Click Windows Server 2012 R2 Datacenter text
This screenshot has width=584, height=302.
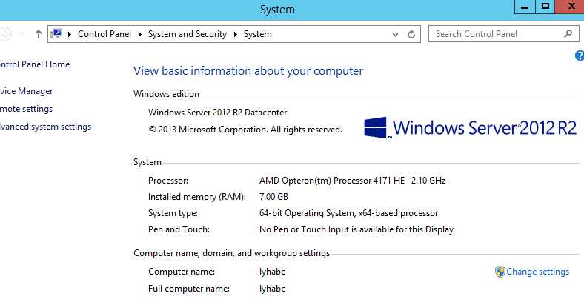217,113
